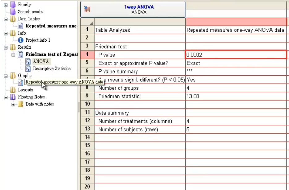Click the table icon in 1way ANOVA header

tap(87, 9)
